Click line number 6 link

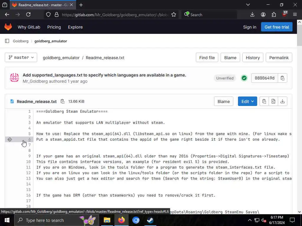(29, 139)
